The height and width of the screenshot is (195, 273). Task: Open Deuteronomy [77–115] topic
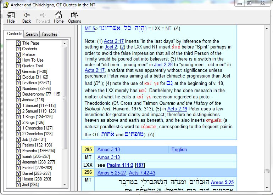point(41,94)
